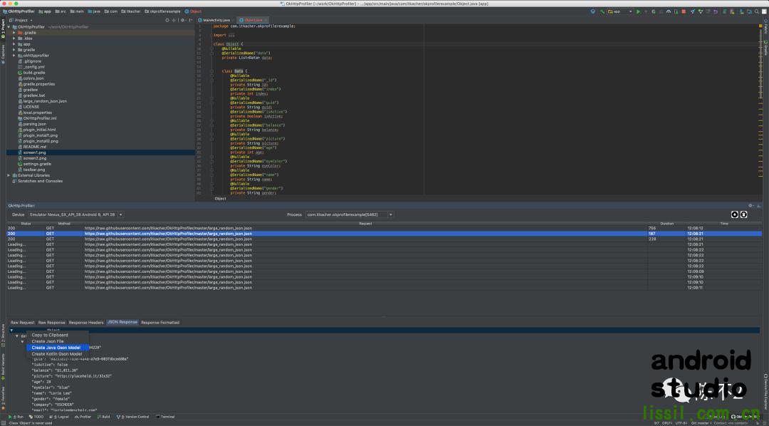Click the scroll-from-source target icon in Project panel

point(167,20)
